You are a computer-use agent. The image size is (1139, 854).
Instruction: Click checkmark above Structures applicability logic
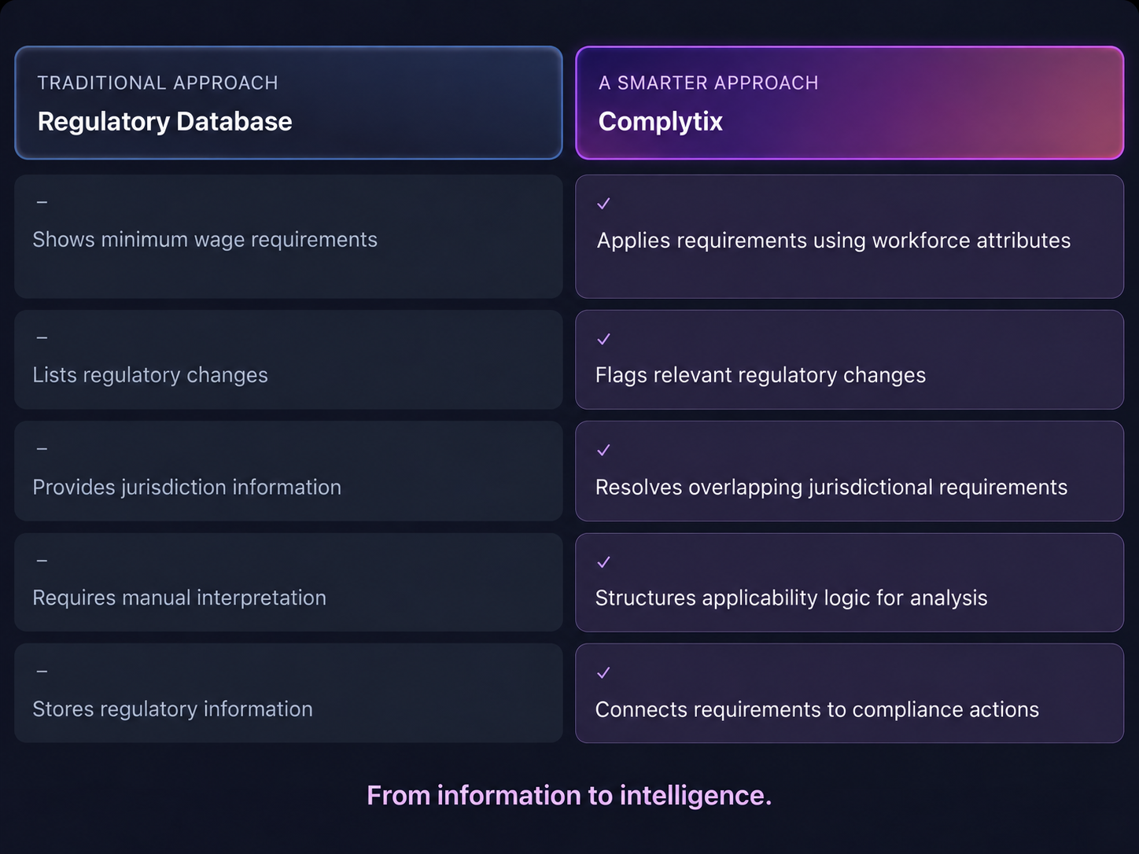coord(604,562)
